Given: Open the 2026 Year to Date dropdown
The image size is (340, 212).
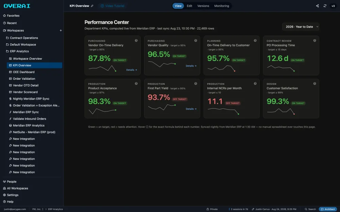Looking at the screenshot, I should point(301,26).
